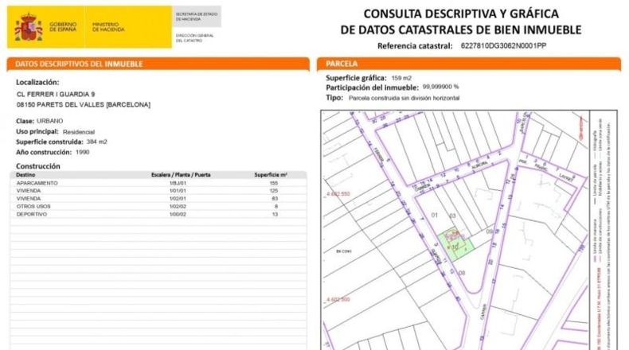
Task: Click 'DE DATOS CATASTRALES DE BIEN INMUEBLE' heading
Action: pyautogui.click(x=461, y=29)
